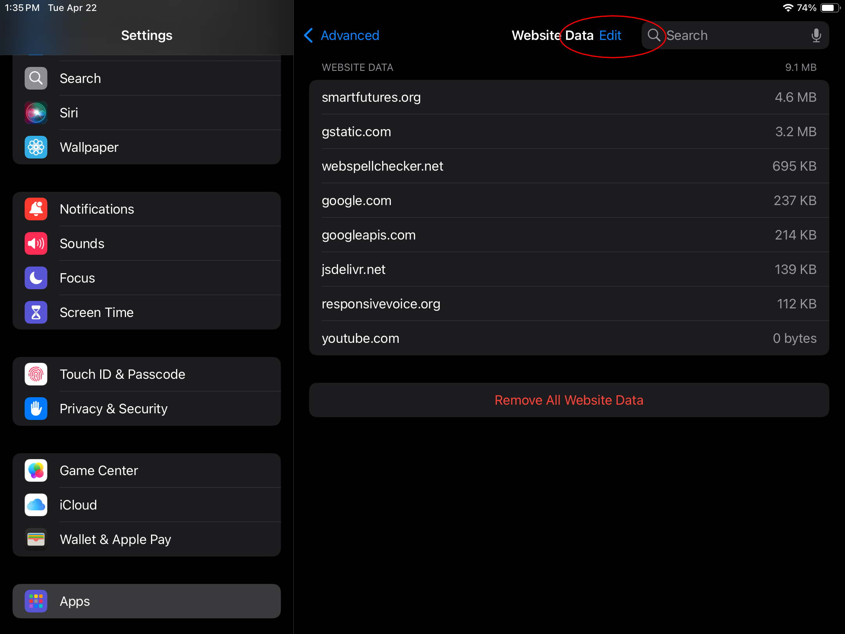This screenshot has height=634, width=845.
Task: Open Privacy & Security settings
Action: point(147,409)
